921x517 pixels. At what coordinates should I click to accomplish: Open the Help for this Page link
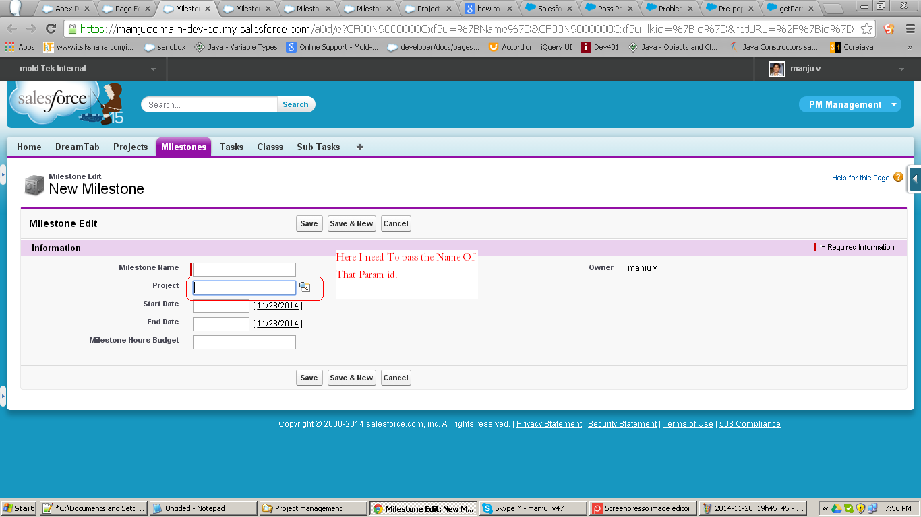[860, 178]
